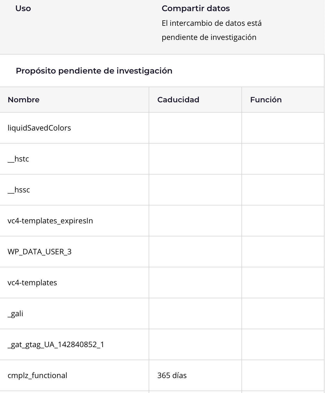
Task: Click the "365 días" expiry value
Action: click(172, 375)
